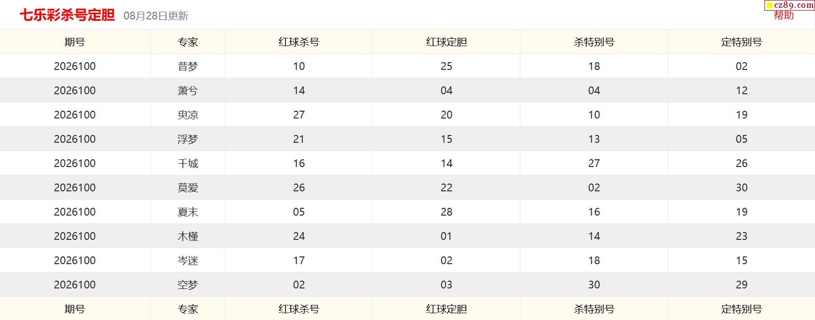The image size is (815, 320).
Task: Open the cz89.com site link
Action: tap(794, 5)
